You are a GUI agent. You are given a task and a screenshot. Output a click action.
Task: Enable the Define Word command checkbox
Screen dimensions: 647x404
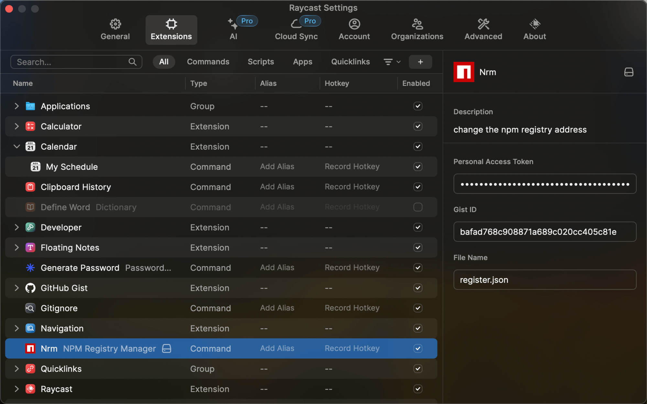tap(418, 207)
